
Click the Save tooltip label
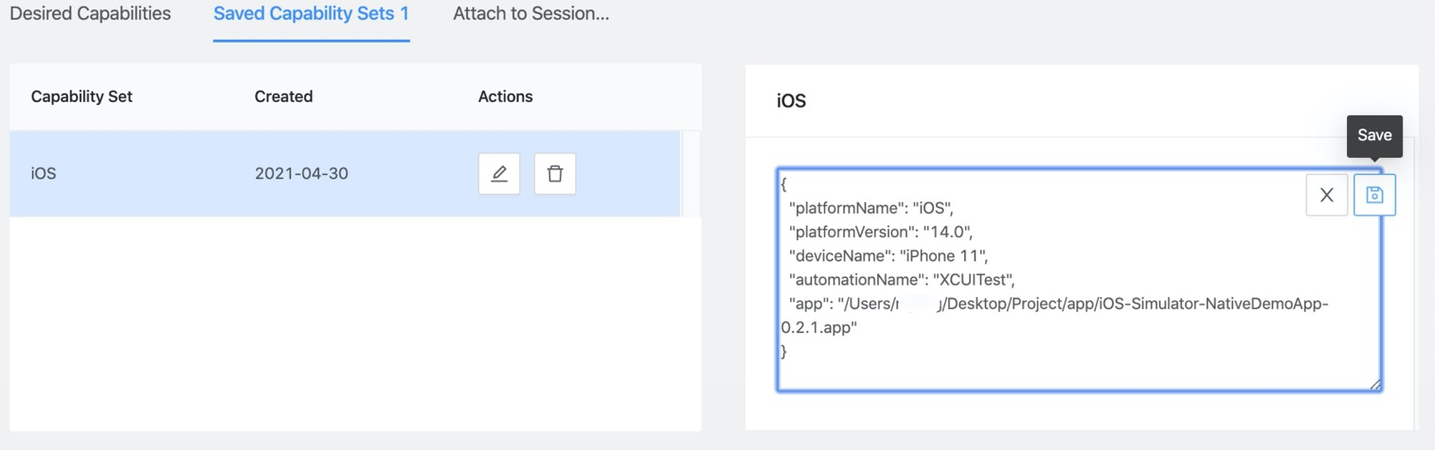pyautogui.click(x=1373, y=135)
